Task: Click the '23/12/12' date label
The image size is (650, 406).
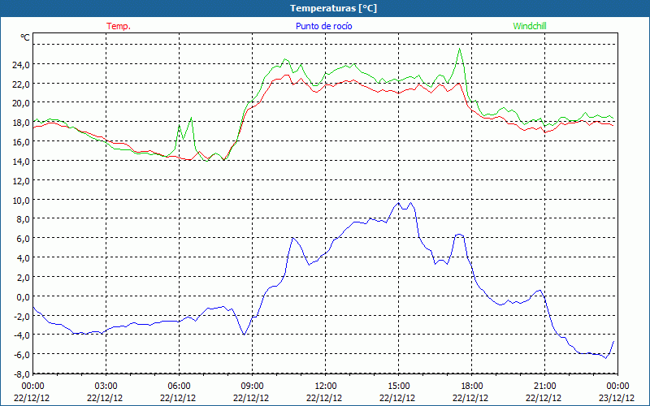Action: pyautogui.click(x=617, y=398)
